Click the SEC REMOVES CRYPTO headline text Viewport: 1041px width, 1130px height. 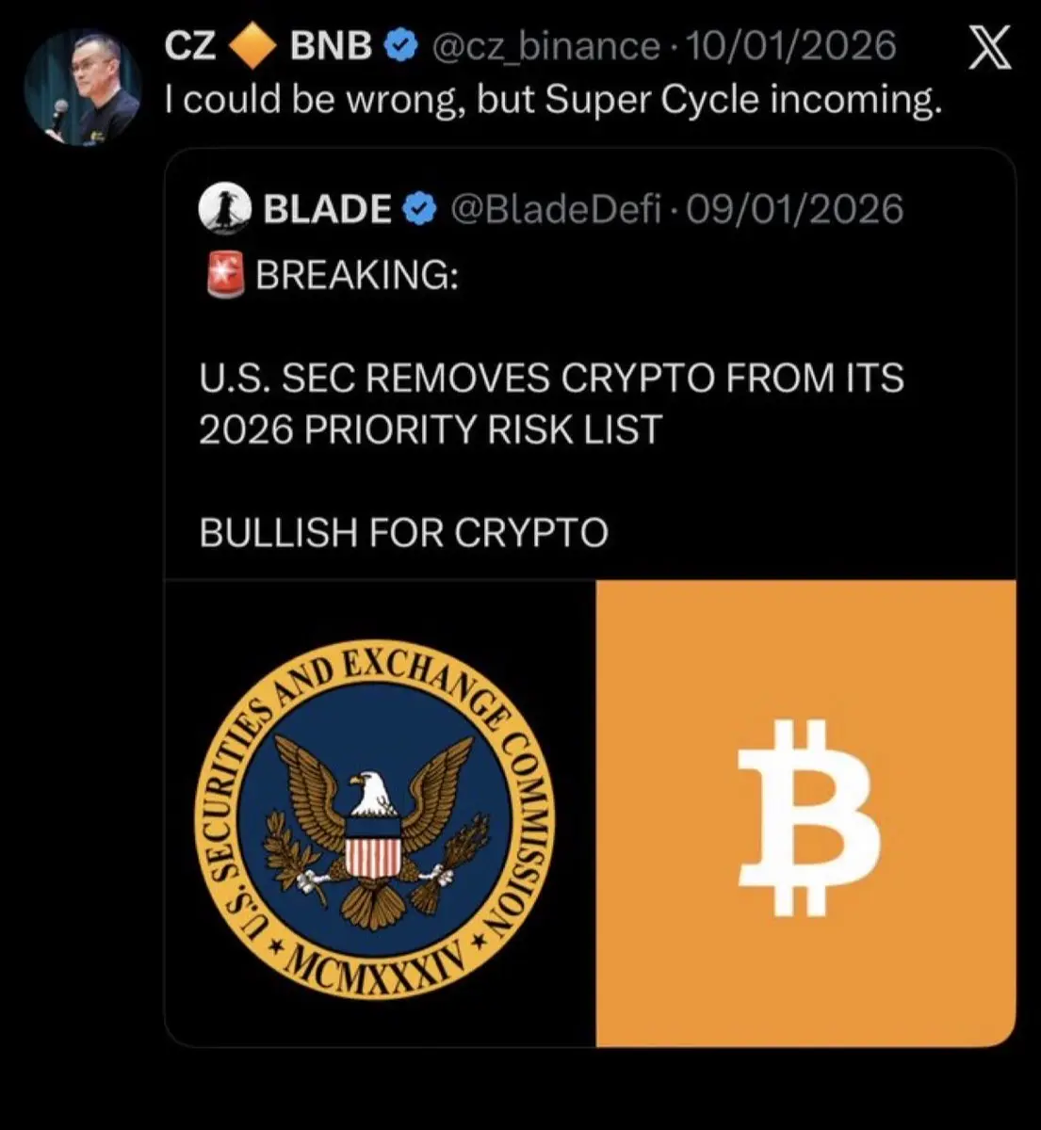tap(551, 403)
